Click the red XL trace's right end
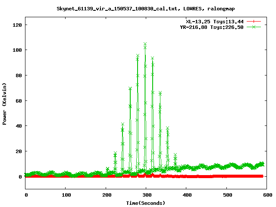The image size is (276, 207). 262,176
